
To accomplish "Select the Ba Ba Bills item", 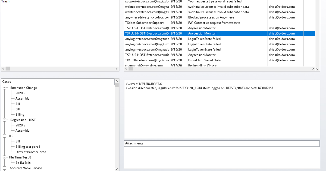I will 23,163.
